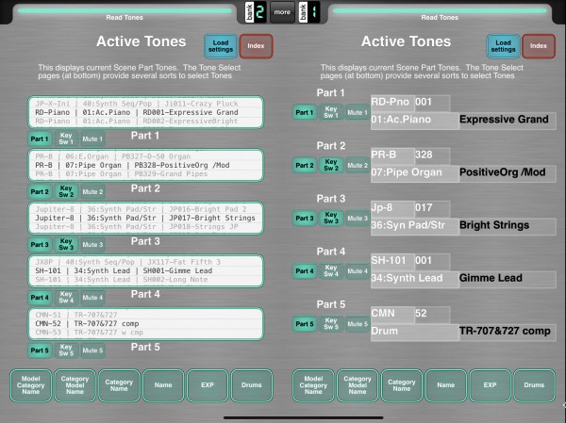The image size is (566, 423).
Task: Click left panel Load settings button
Action: pos(221,46)
